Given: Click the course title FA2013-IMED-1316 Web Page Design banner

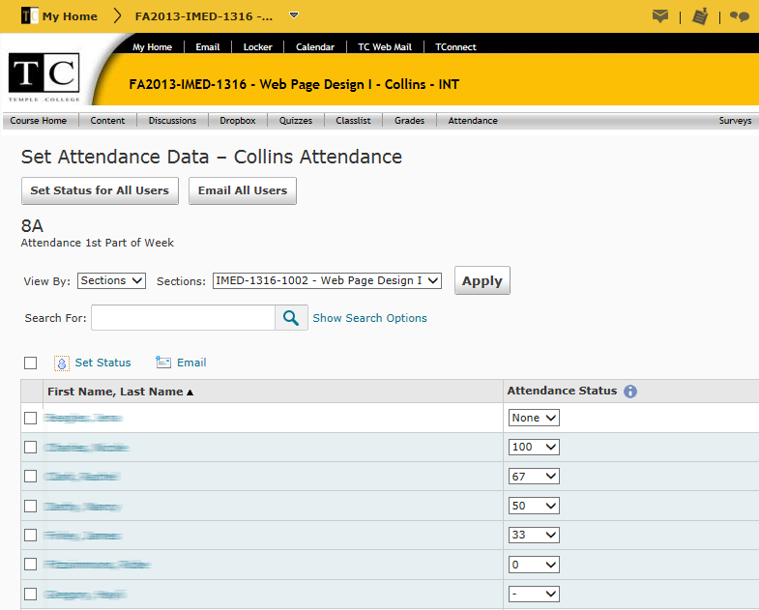Looking at the screenshot, I should [x=294, y=84].
